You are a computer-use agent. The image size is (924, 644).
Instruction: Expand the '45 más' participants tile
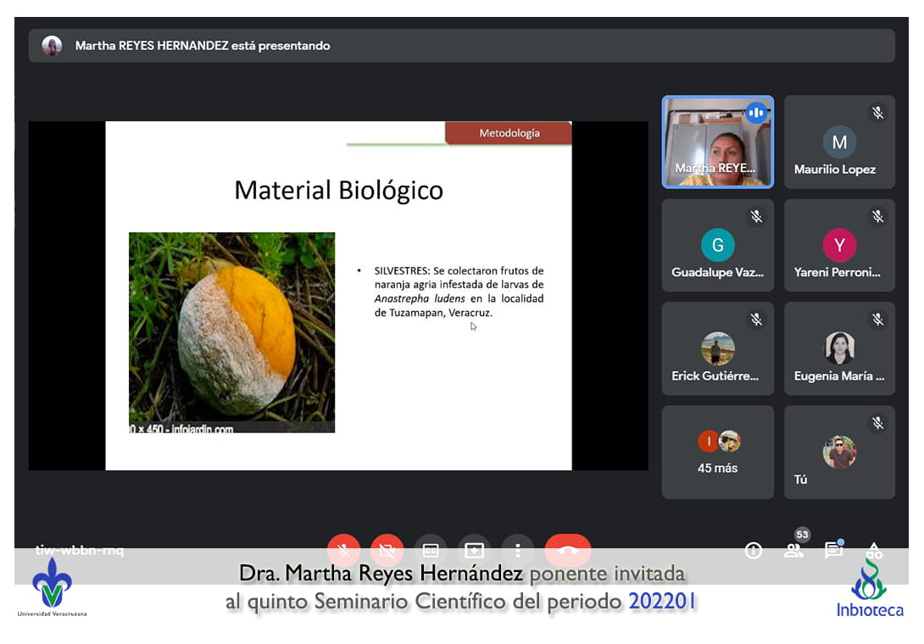(717, 452)
